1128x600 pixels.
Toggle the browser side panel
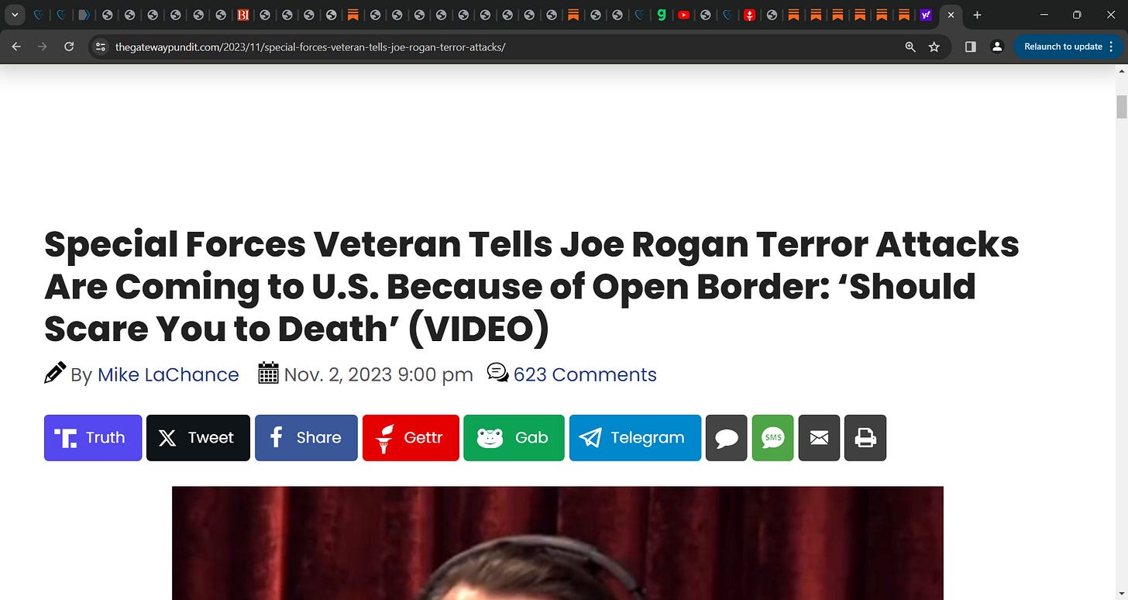coord(971,47)
